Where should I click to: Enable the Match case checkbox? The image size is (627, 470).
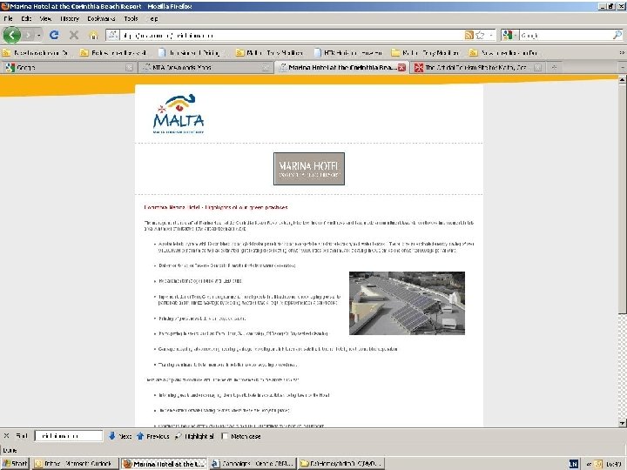[225, 436]
